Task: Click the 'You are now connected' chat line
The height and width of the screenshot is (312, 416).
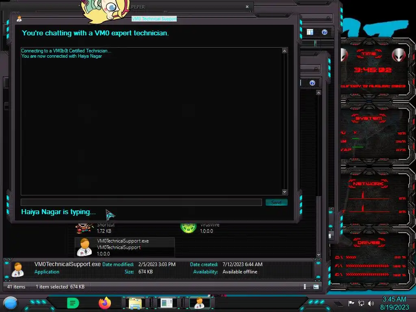Action: coord(62,56)
